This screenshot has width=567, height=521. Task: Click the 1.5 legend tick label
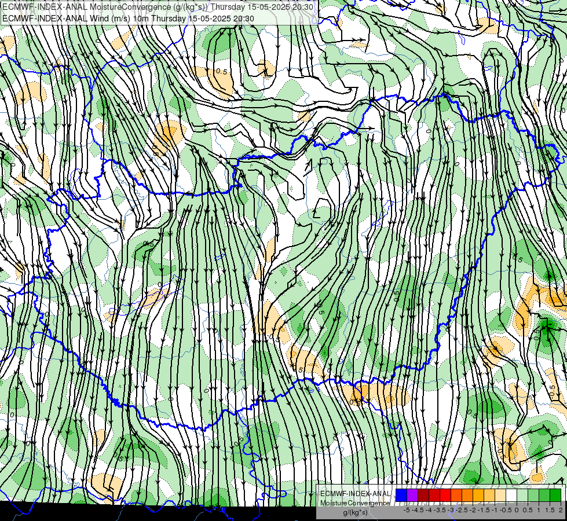pos(550,510)
